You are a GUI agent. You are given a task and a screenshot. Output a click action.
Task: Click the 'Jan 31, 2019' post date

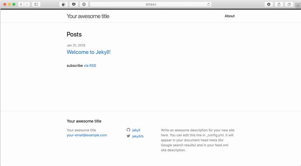point(76,45)
